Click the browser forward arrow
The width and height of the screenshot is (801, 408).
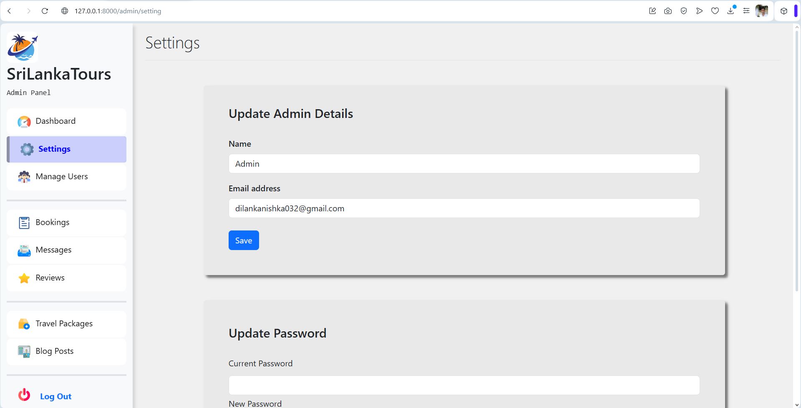point(28,11)
